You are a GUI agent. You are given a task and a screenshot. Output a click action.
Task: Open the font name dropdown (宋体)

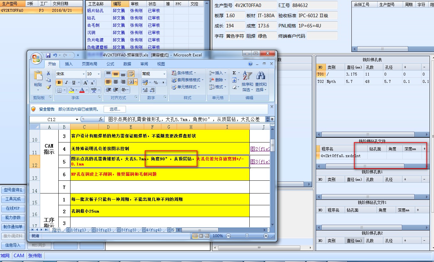[83, 74]
